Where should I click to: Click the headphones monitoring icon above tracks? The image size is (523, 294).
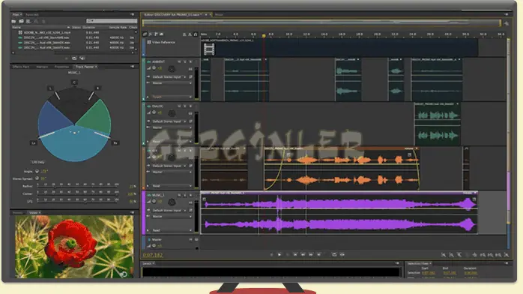point(196,34)
